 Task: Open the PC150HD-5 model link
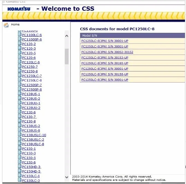(x=31, y=172)
